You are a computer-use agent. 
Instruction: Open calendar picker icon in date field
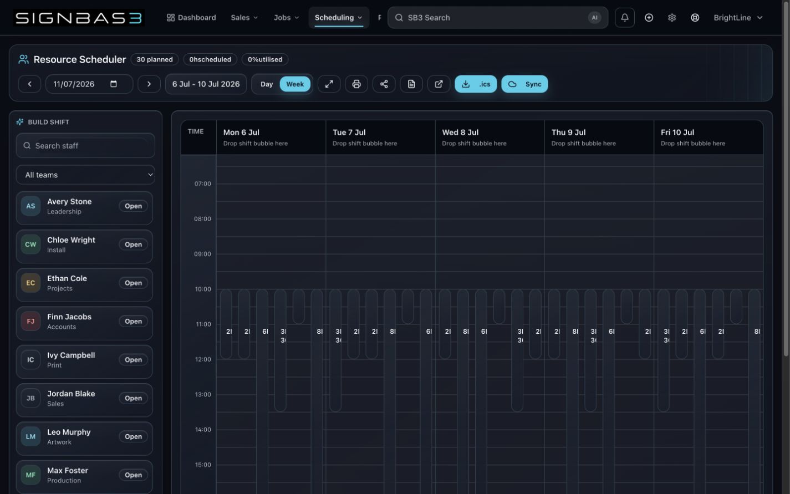(x=114, y=84)
